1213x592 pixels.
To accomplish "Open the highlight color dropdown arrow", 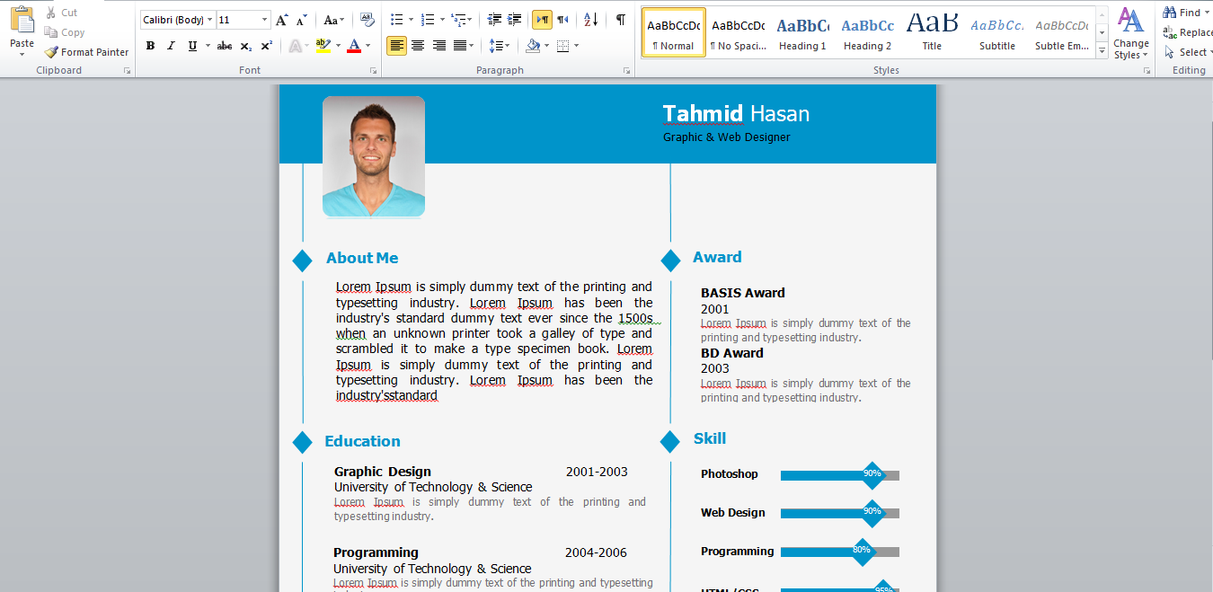I will tap(339, 46).
